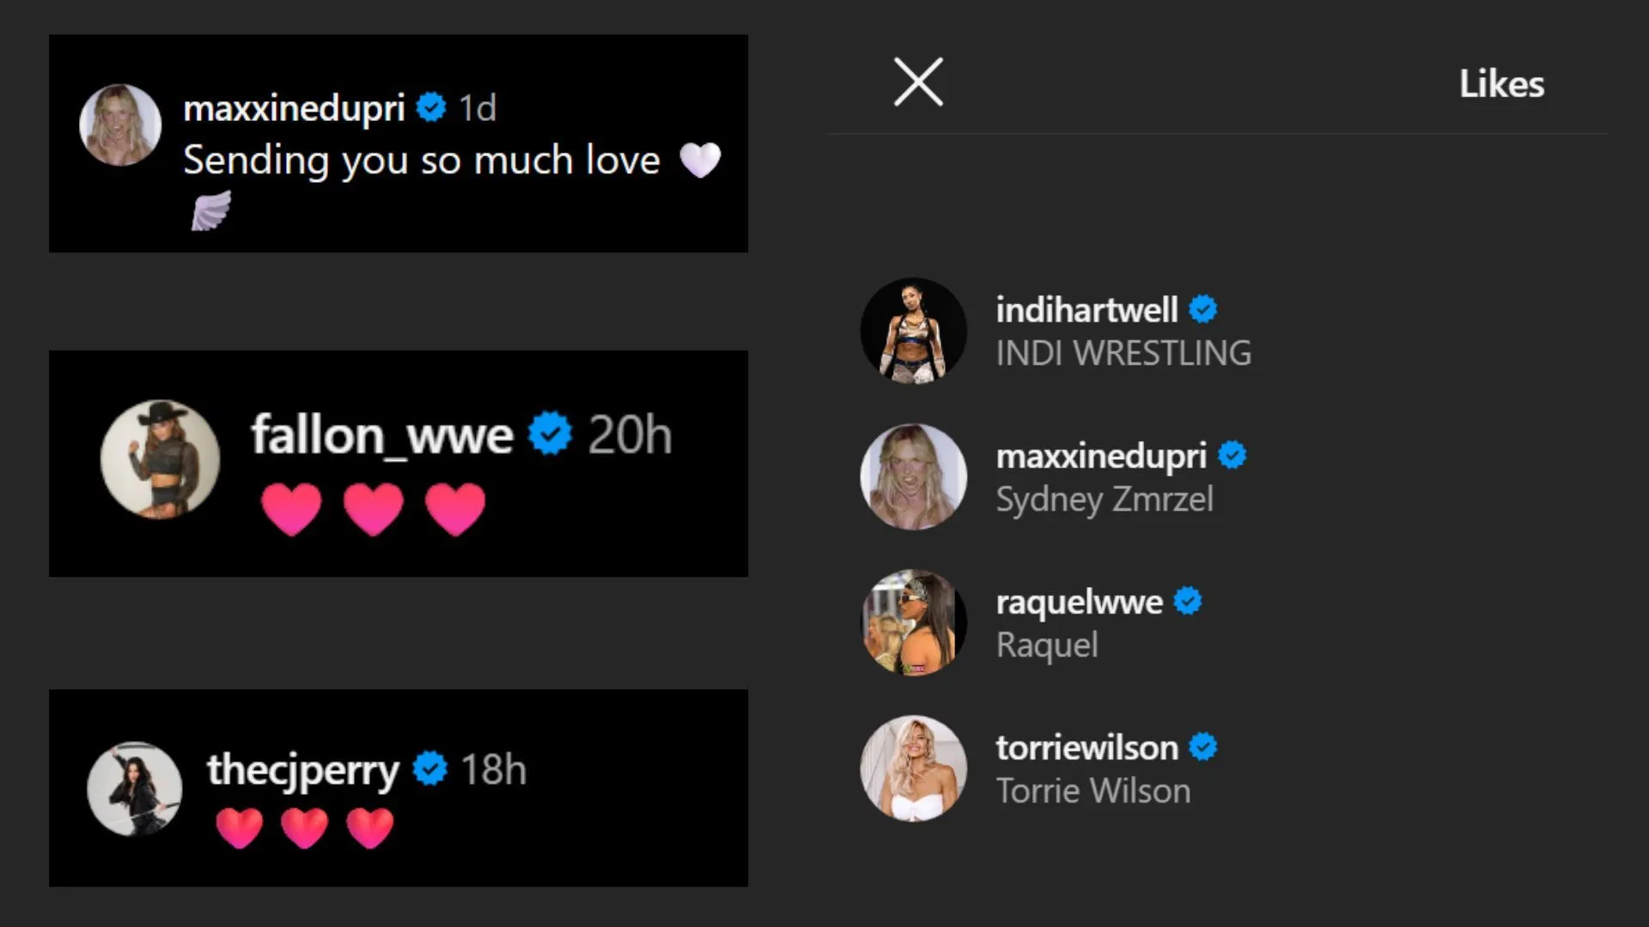Close the Likes panel with X

coord(918,82)
